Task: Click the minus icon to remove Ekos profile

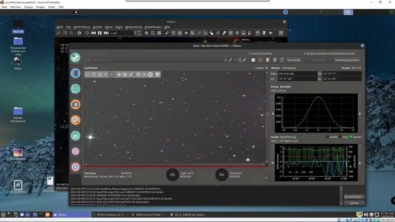Action: (x=235, y=60)
